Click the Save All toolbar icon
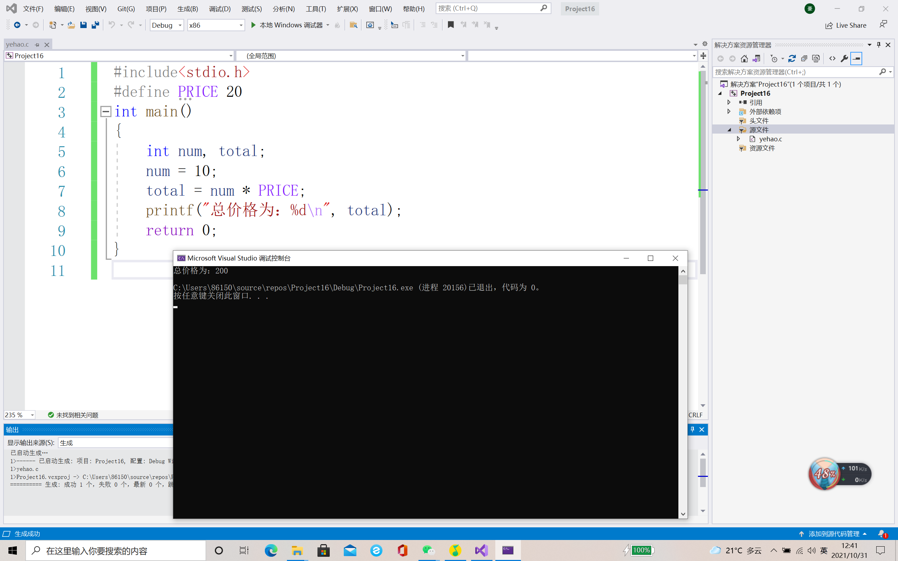This screenshot has height=561, width=898. point(95,25)
